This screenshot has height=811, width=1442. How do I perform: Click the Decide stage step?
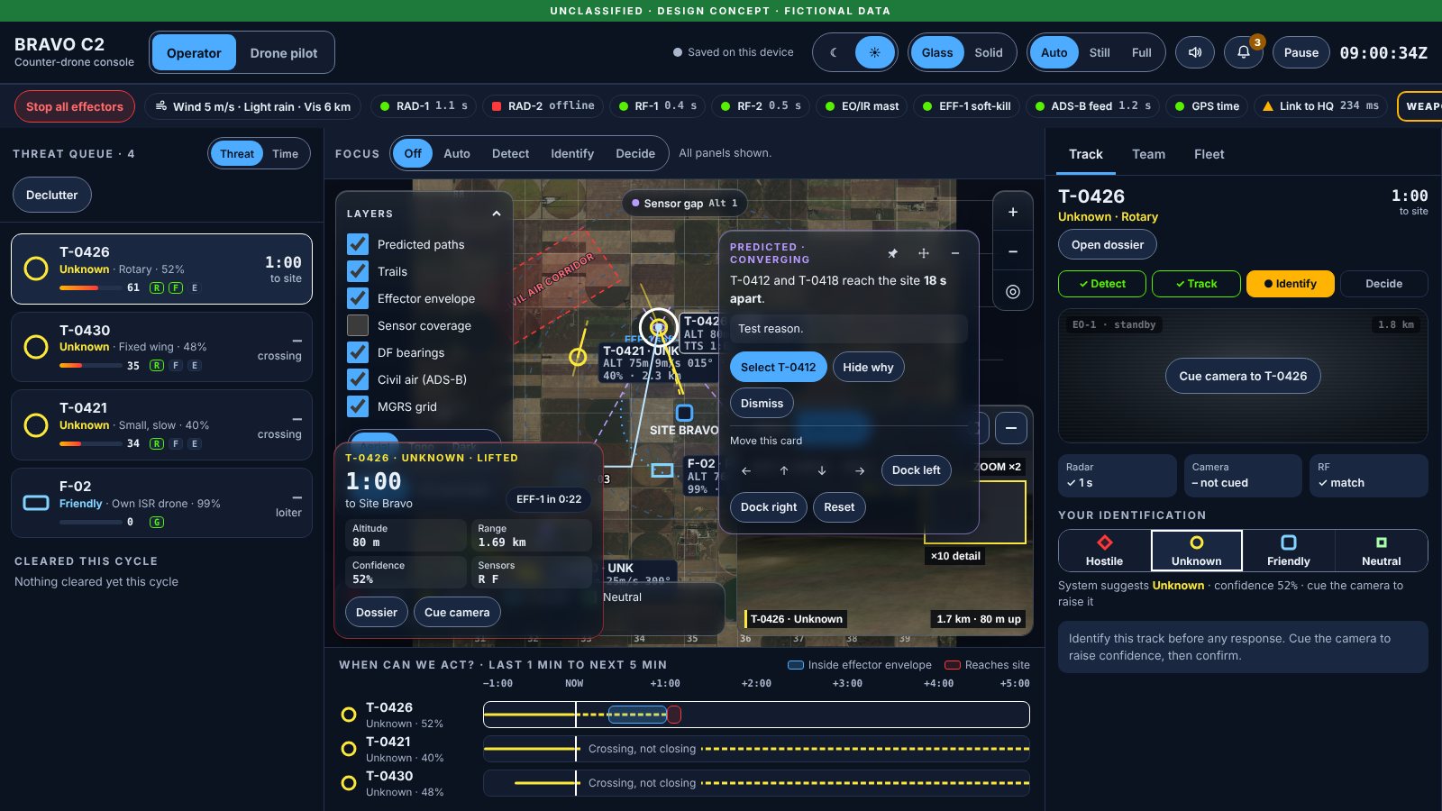click(x=1383, y=284)
